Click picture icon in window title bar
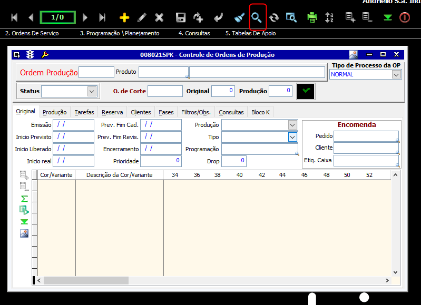The height and width of the screenshot is (305, 421). [354, 54]
